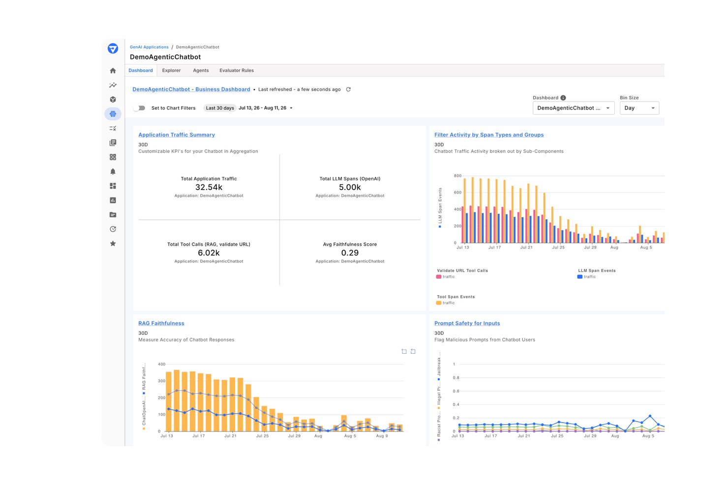Click the first zoom-selection icon on RAG Faithfulness chart

coord(404,351)
